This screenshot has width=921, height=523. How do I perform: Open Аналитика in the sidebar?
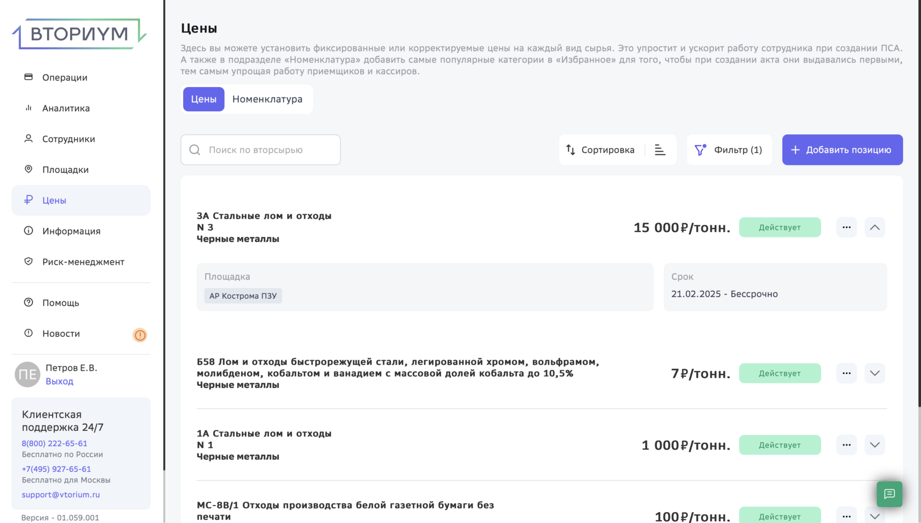point(66,109)
